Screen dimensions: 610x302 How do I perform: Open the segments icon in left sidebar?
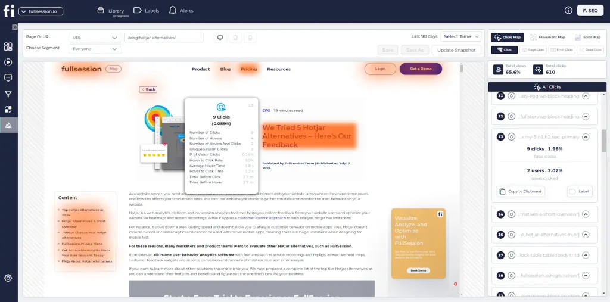tap(8, 110)
